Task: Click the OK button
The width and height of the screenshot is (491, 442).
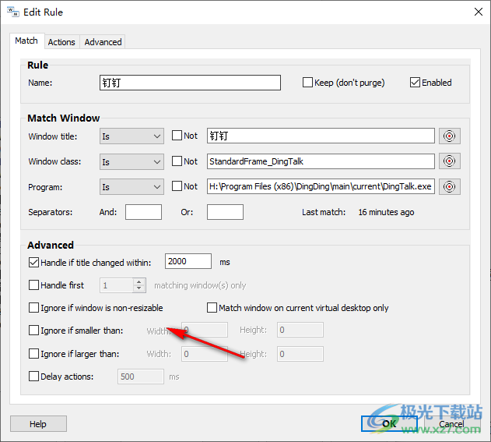Action: coord(389,424)
